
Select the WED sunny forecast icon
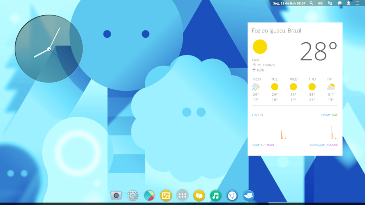click(293, 87)
